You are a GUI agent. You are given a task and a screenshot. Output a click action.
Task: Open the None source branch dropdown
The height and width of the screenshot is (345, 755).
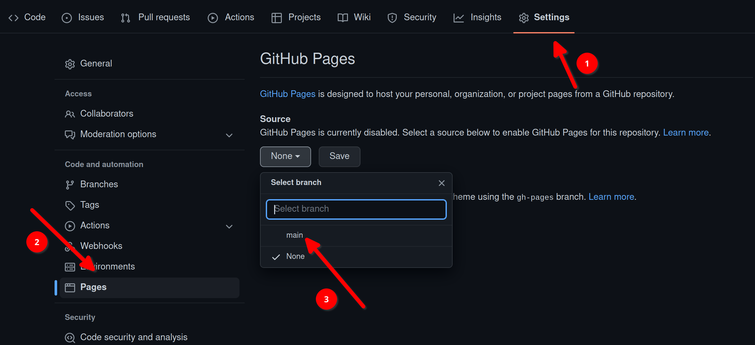tap(285, 156)
